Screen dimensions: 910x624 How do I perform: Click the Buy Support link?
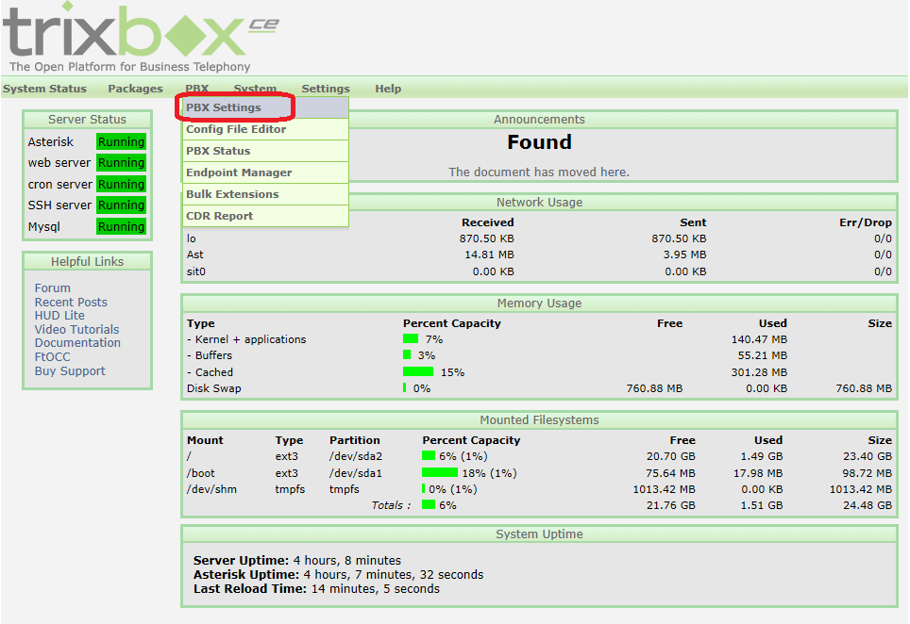tap(70, 371)
